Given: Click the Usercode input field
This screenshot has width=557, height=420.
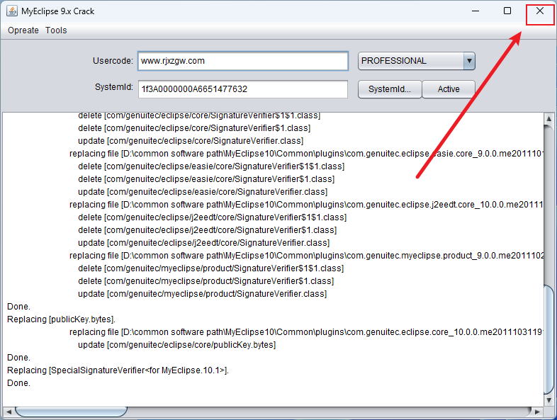Looking at the screenshot, I should pos(243,61).
